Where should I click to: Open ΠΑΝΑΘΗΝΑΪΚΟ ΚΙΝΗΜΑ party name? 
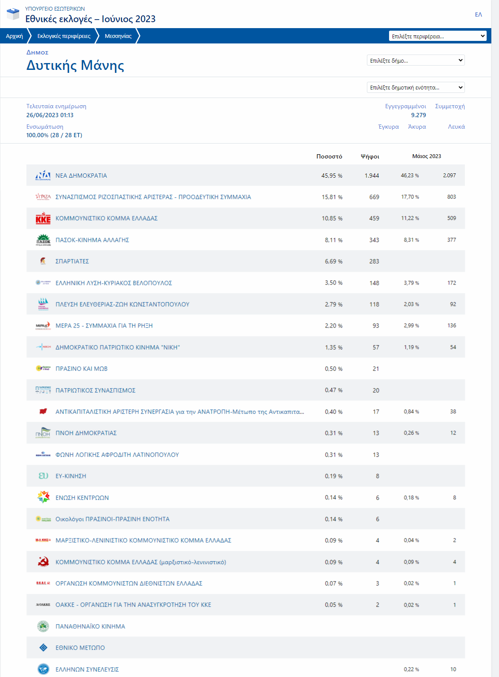click(x=90, y=626)
